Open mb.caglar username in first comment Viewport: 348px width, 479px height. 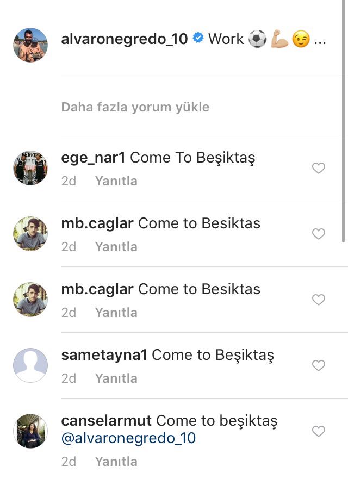point(97,223)
